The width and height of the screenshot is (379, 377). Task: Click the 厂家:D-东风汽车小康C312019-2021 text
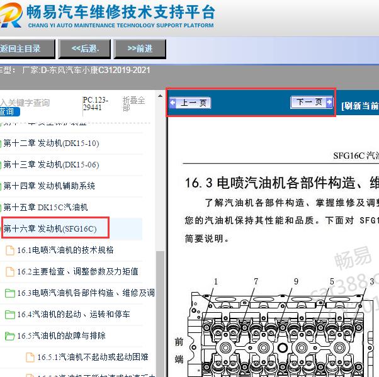pos(86,70)
